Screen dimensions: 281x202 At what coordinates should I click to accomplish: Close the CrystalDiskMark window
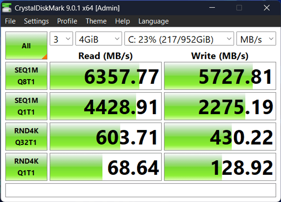267,8
